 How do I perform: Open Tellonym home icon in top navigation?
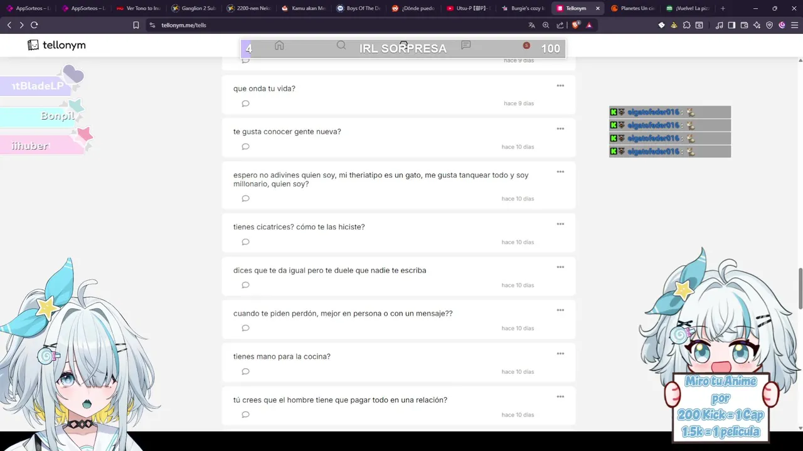279,45
